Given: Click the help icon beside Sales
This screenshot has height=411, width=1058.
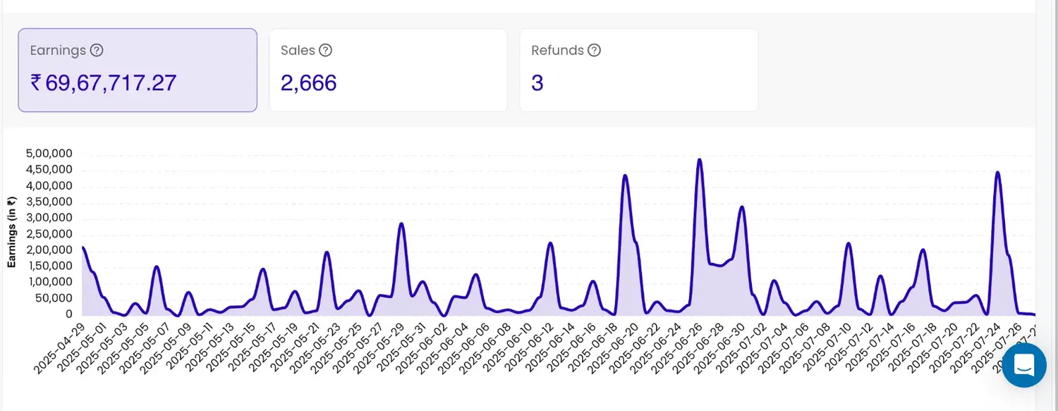Looking at the screenshot, I should (x=325, y=50).
